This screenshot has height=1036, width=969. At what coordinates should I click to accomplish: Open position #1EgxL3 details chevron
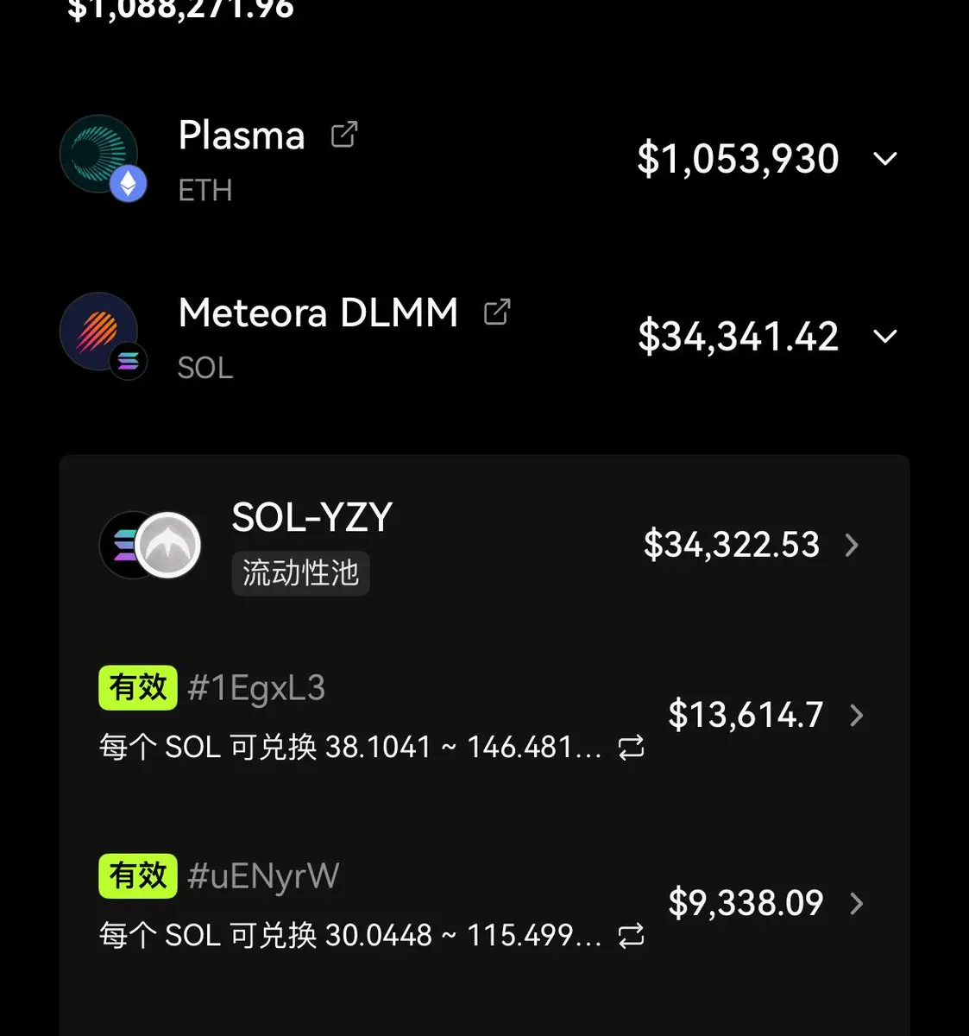click(857, 715)
